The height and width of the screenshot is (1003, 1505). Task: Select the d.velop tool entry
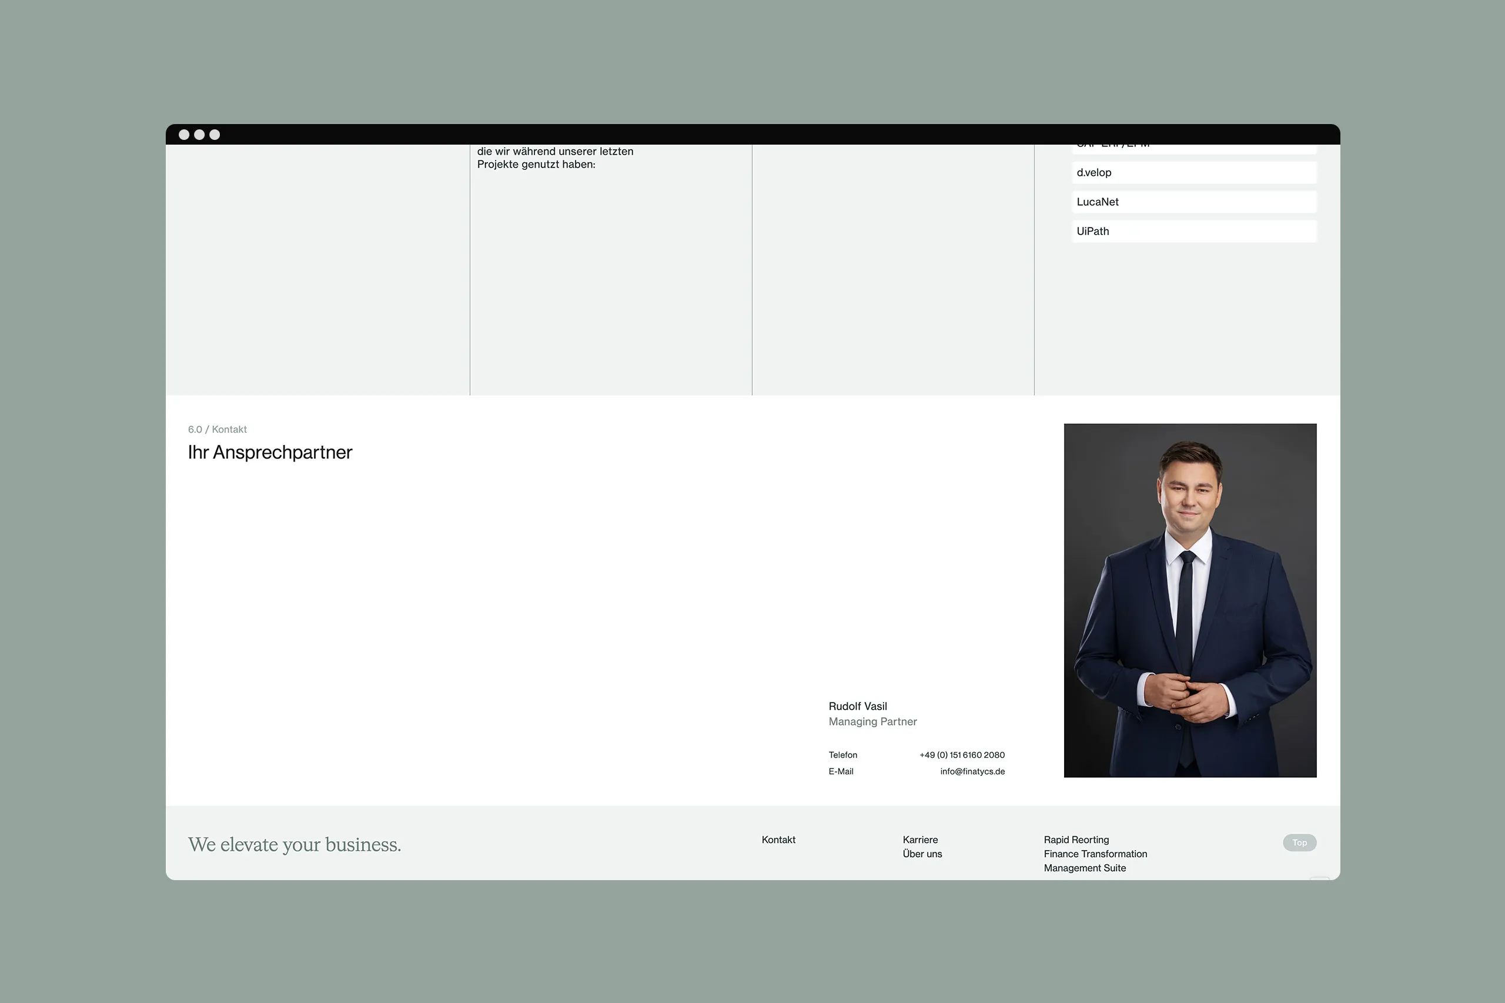1193,173
